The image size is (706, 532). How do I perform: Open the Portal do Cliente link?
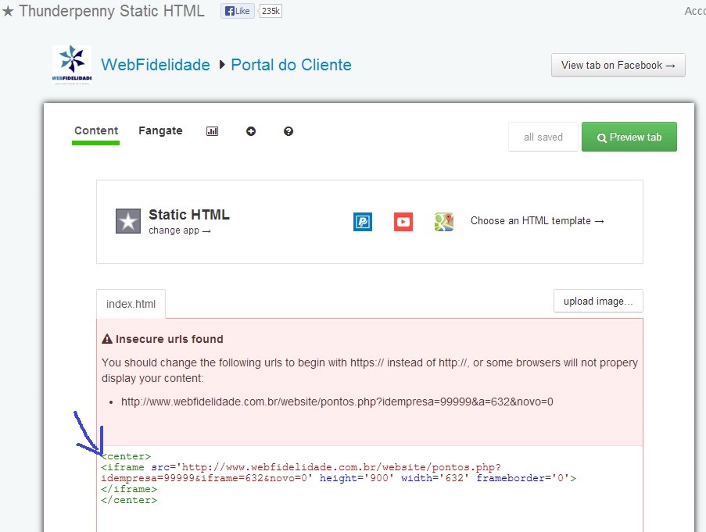click(291, 65)
